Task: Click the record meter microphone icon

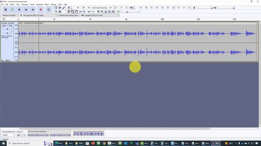Action: 69,8
